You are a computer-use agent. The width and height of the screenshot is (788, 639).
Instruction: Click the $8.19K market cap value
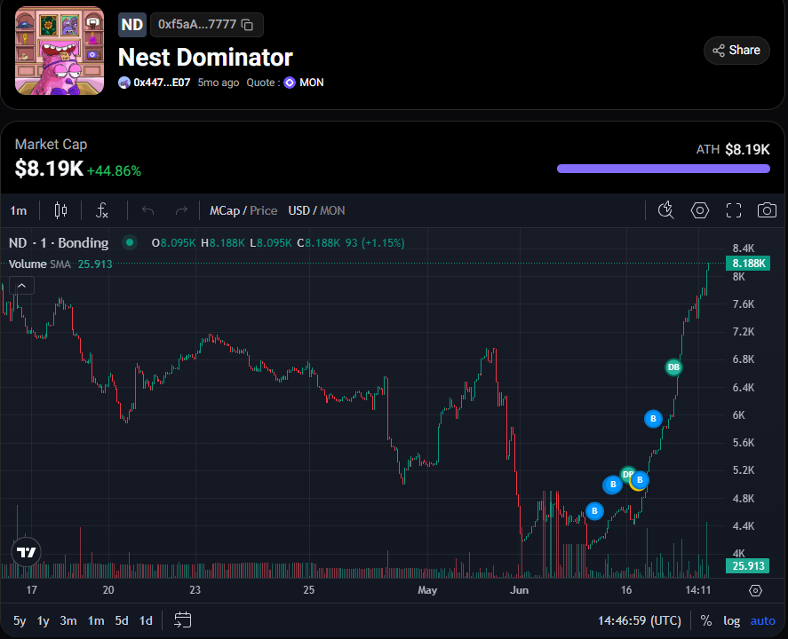tap(49, 168)
